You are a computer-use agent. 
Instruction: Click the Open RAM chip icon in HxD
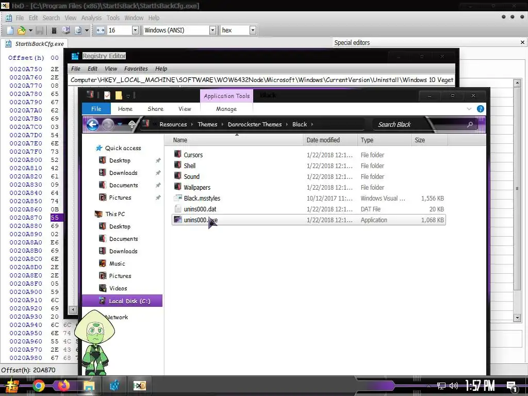click(x=54, y=30)
